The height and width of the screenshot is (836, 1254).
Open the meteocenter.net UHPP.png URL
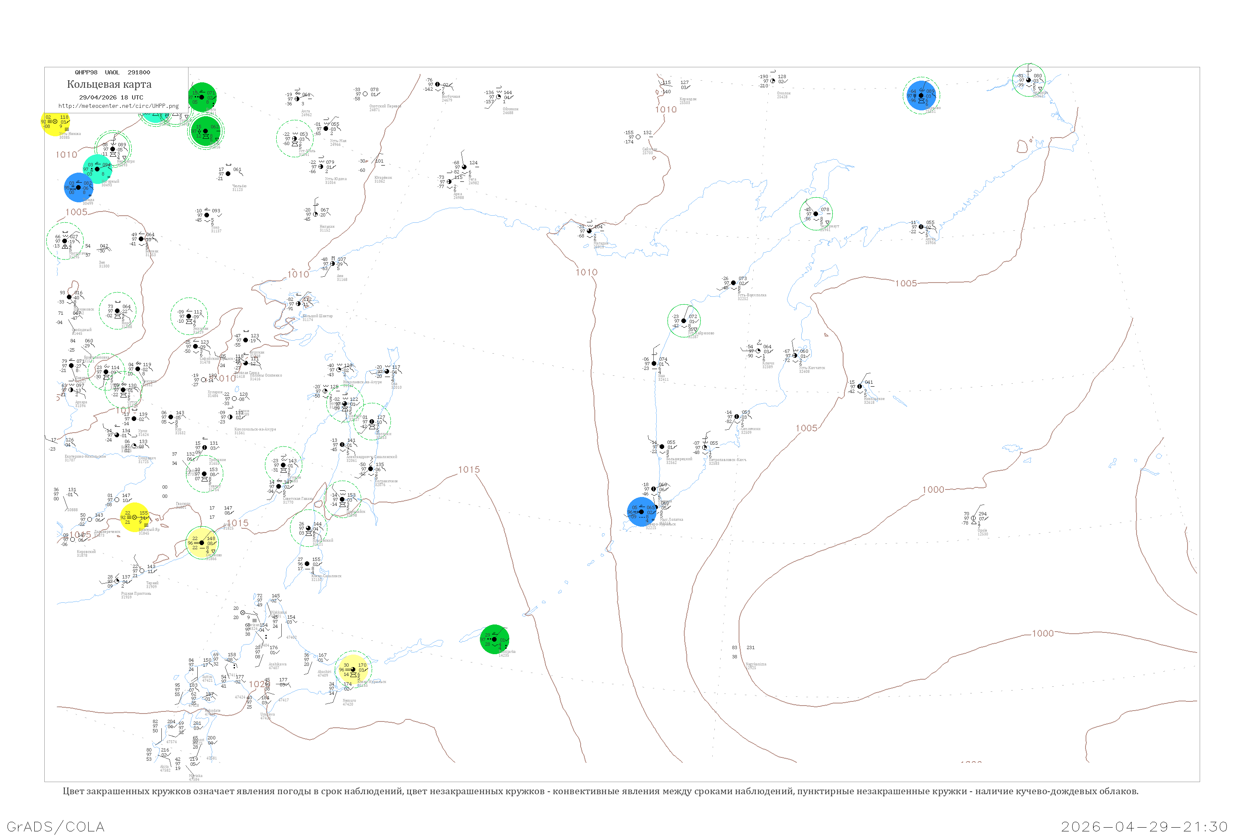click(118, 106)
